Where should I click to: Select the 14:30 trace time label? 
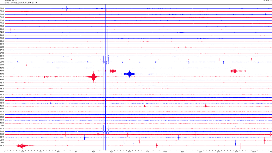pos(2,95)
